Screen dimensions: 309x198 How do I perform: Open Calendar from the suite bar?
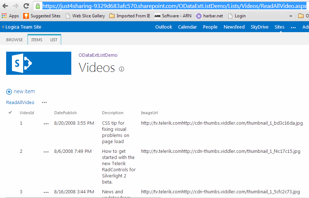(x=187, y=27)
